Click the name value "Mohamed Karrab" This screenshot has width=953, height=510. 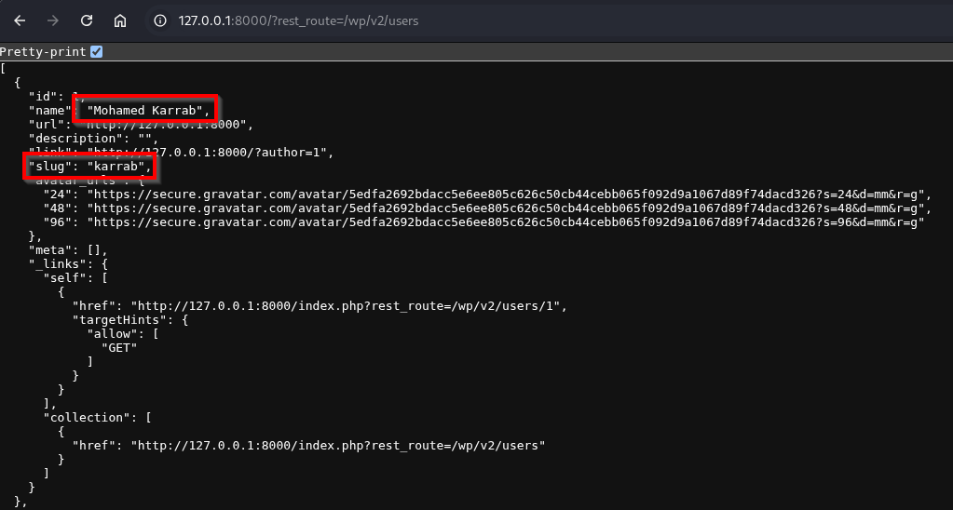click(144, 111)
